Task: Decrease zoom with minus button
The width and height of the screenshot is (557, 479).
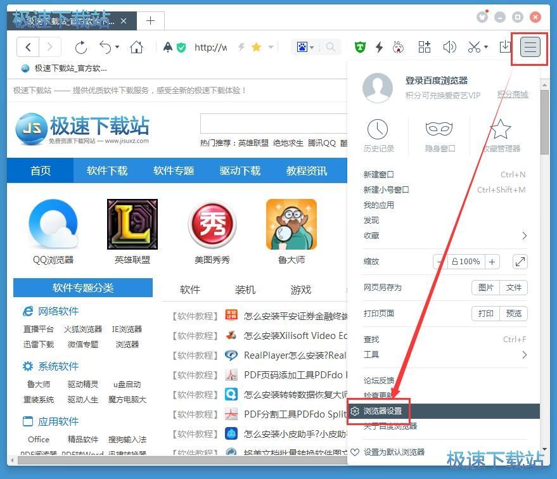Action: 440,262
